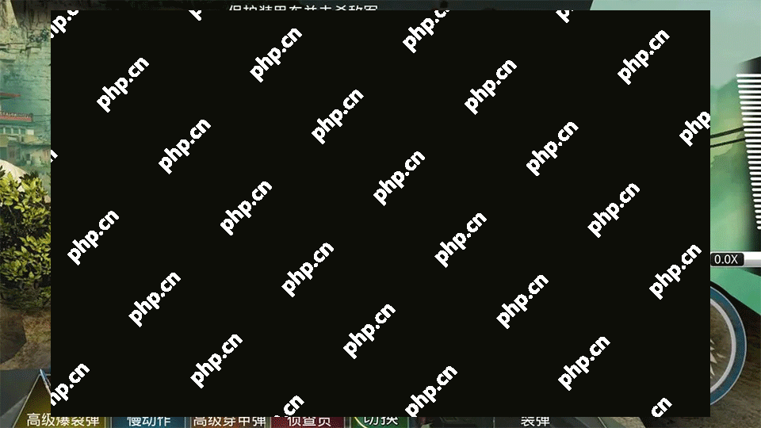Click the 0.0X zoom level indicator
Image resolution: width=761 pixels, height=428 pixels.
[727, 259]
